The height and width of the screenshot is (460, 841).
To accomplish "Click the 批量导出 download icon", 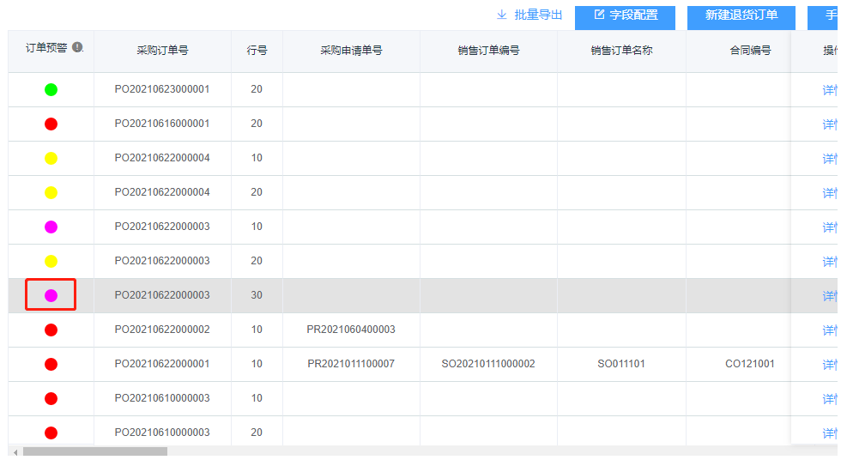I will (x=502, y=15).
